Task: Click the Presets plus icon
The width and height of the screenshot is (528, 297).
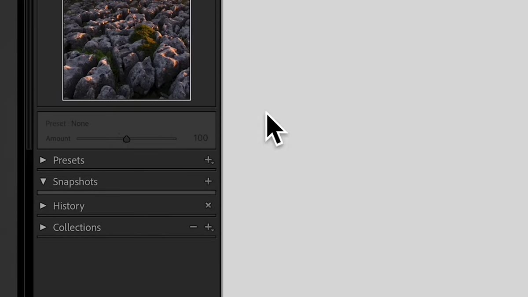Action: [209, 160]
